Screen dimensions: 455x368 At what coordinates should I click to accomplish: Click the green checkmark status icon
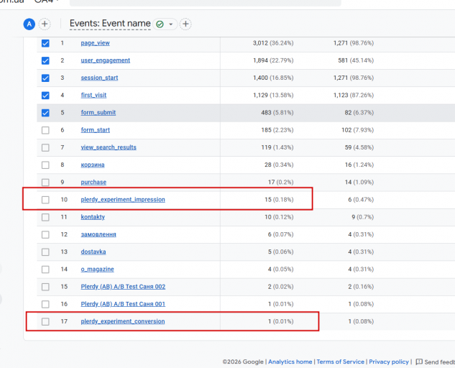click(x=160, y=24)
